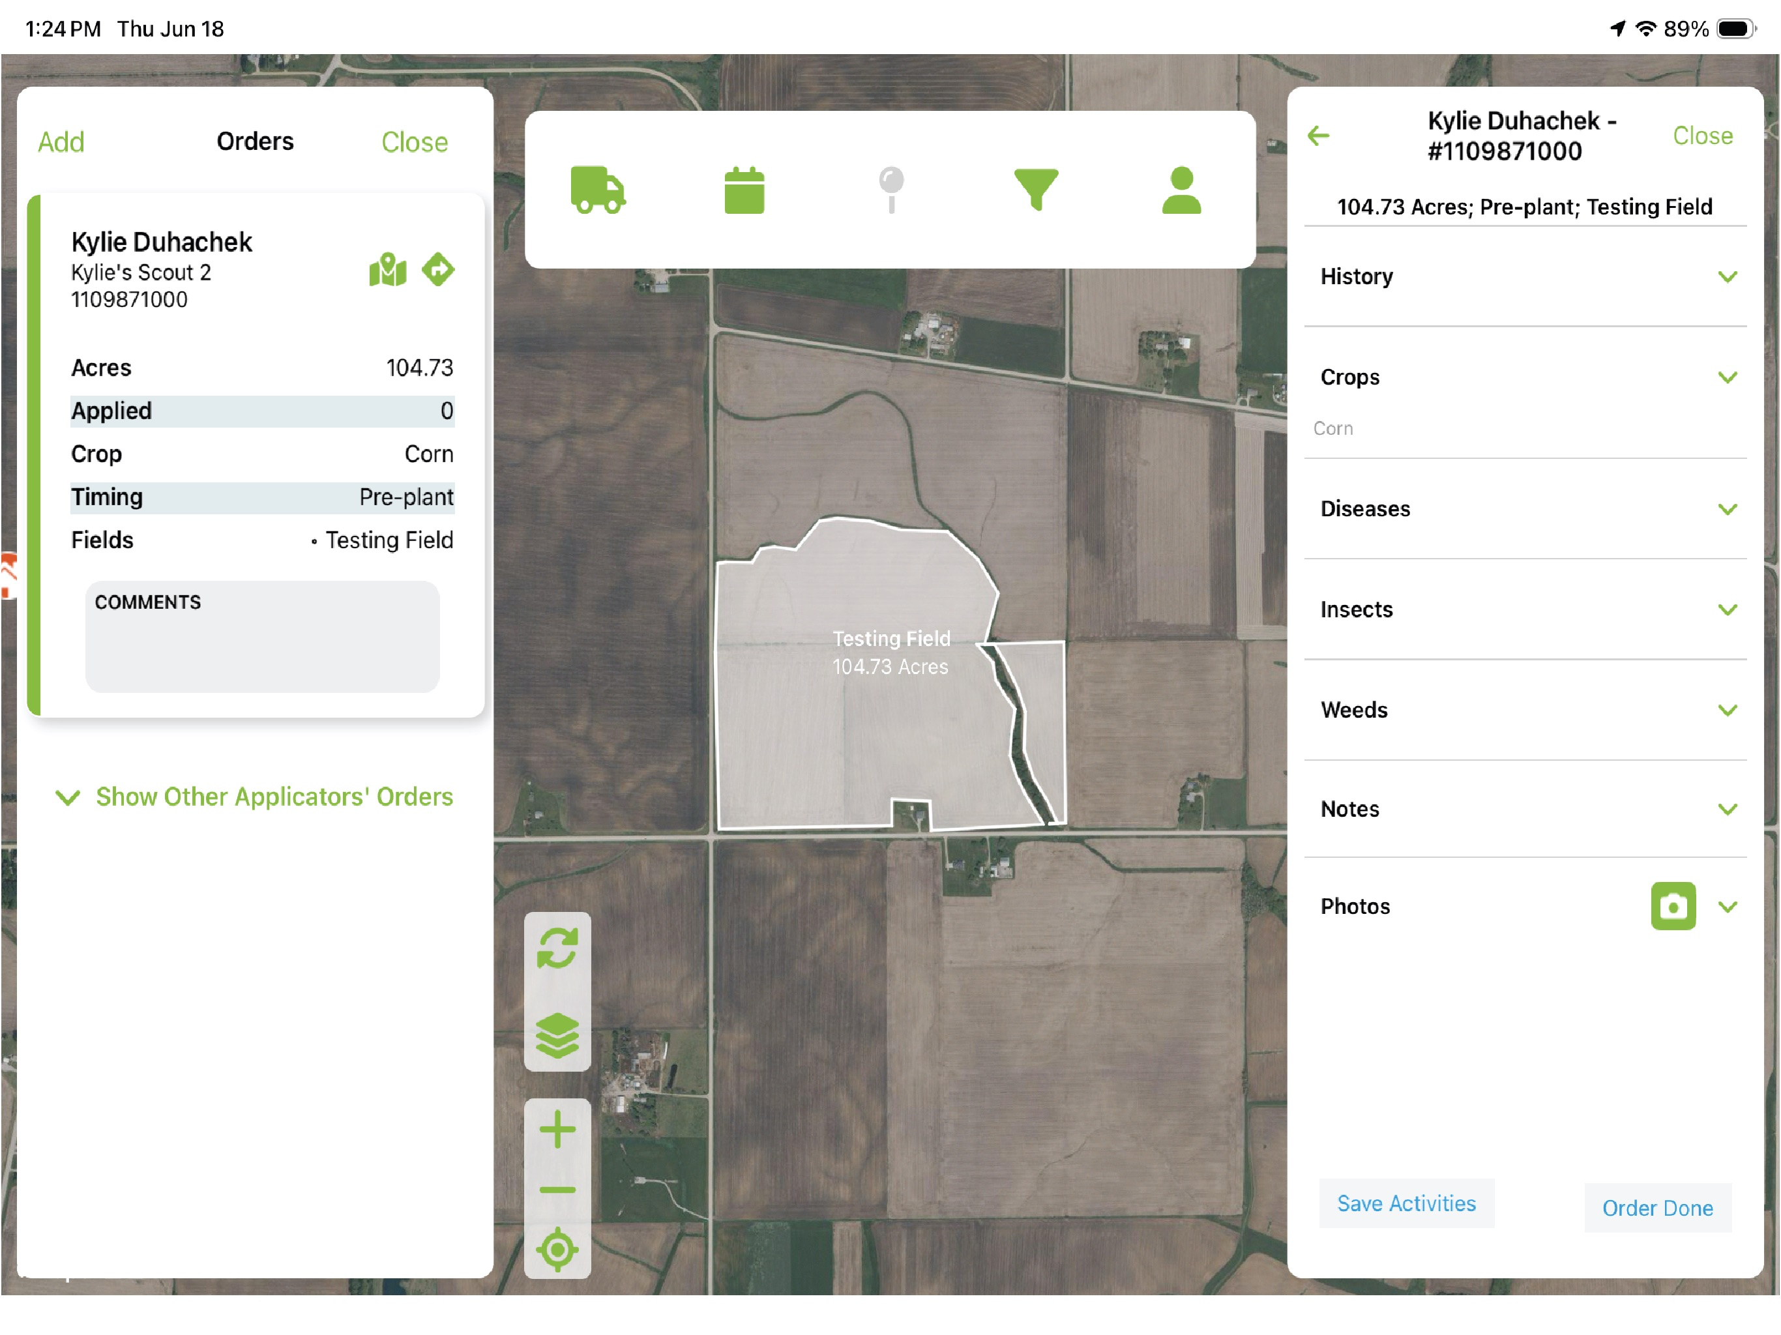Open the calendar icon in toolbar
This screenshot has height=1335, width=1781.
coord(744,190)
